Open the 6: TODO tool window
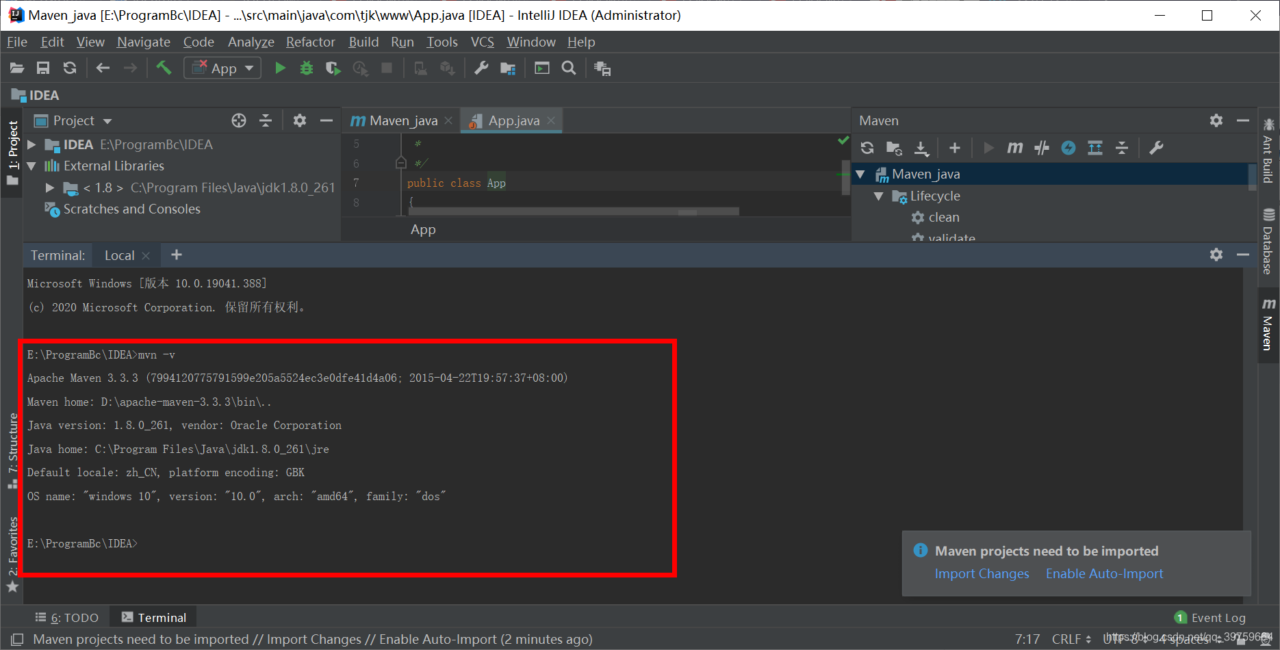 tap(67, 617)
